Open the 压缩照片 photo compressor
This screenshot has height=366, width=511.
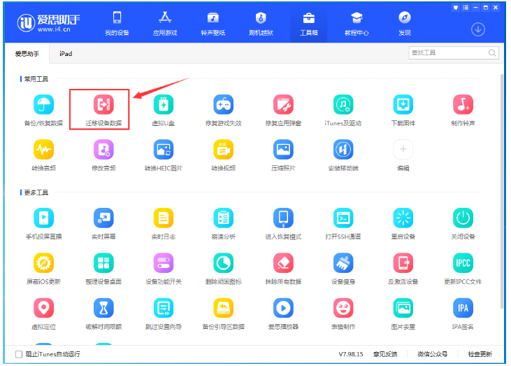pyautogui.click(x=284, y=155)
